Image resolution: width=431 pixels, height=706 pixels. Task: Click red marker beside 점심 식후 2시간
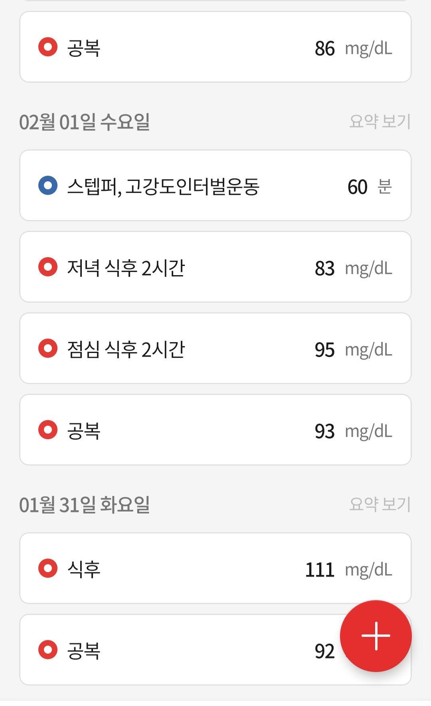point(48,349)
